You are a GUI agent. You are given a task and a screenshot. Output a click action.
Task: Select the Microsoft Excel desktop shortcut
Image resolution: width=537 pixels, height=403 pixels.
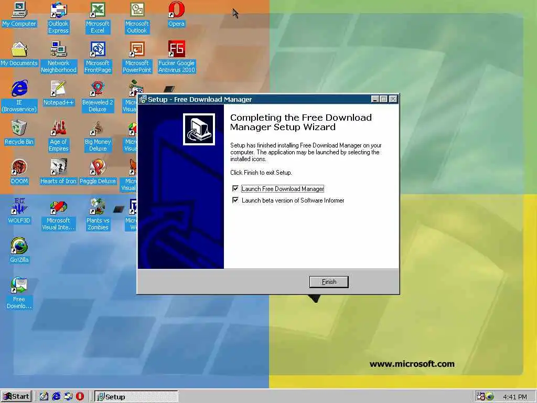pyautogui.click(x=98, y=18)
